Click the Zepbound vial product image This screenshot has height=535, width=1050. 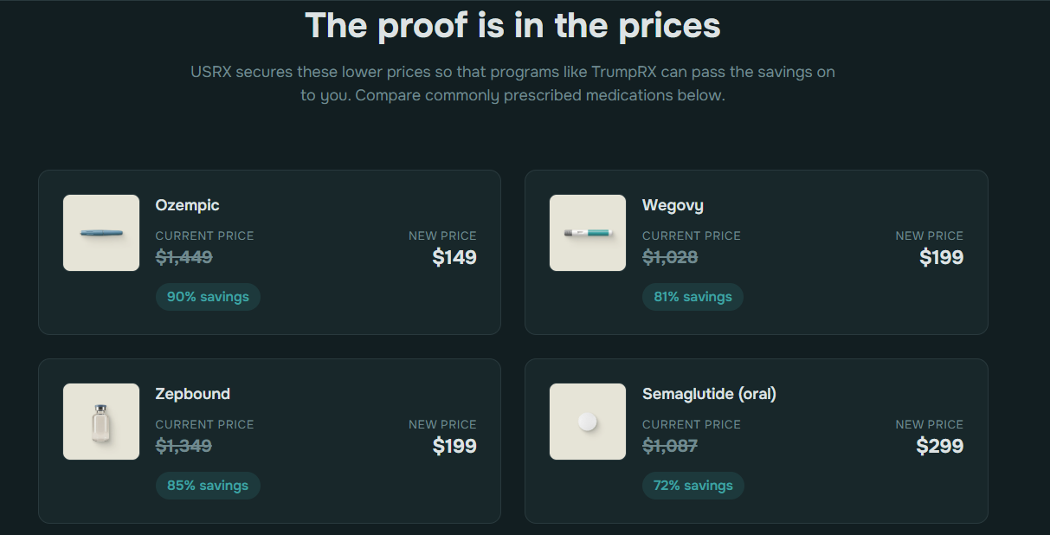click(x=101, y=422)
